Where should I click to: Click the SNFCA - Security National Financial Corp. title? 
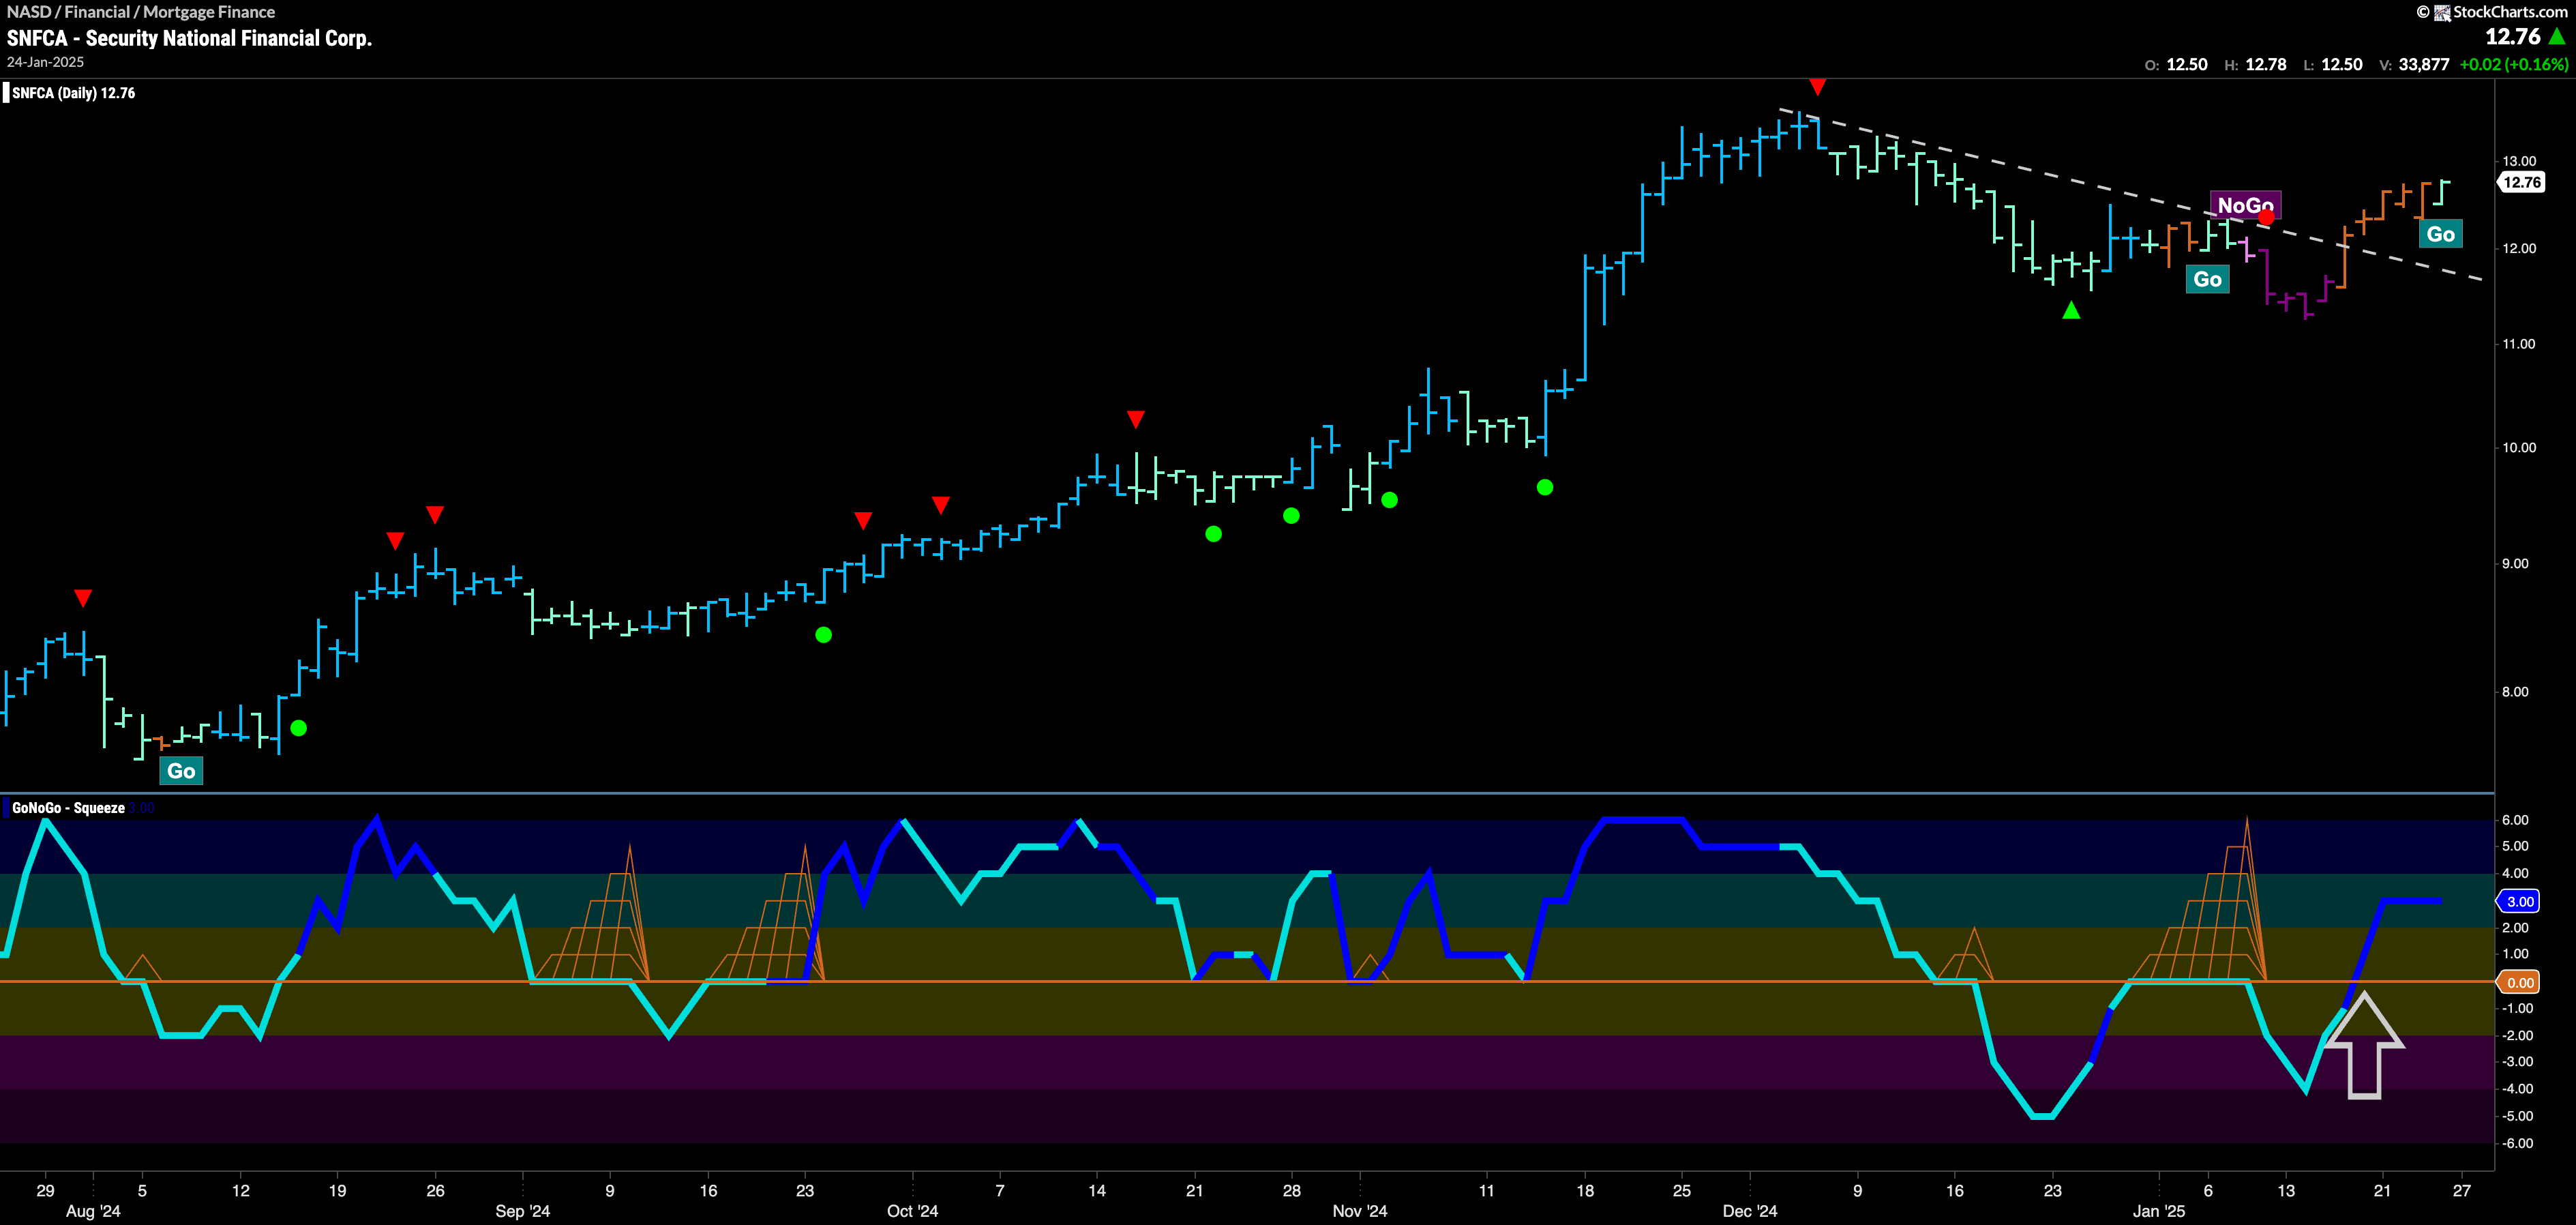pyautogui.click(x=189, y=38)
